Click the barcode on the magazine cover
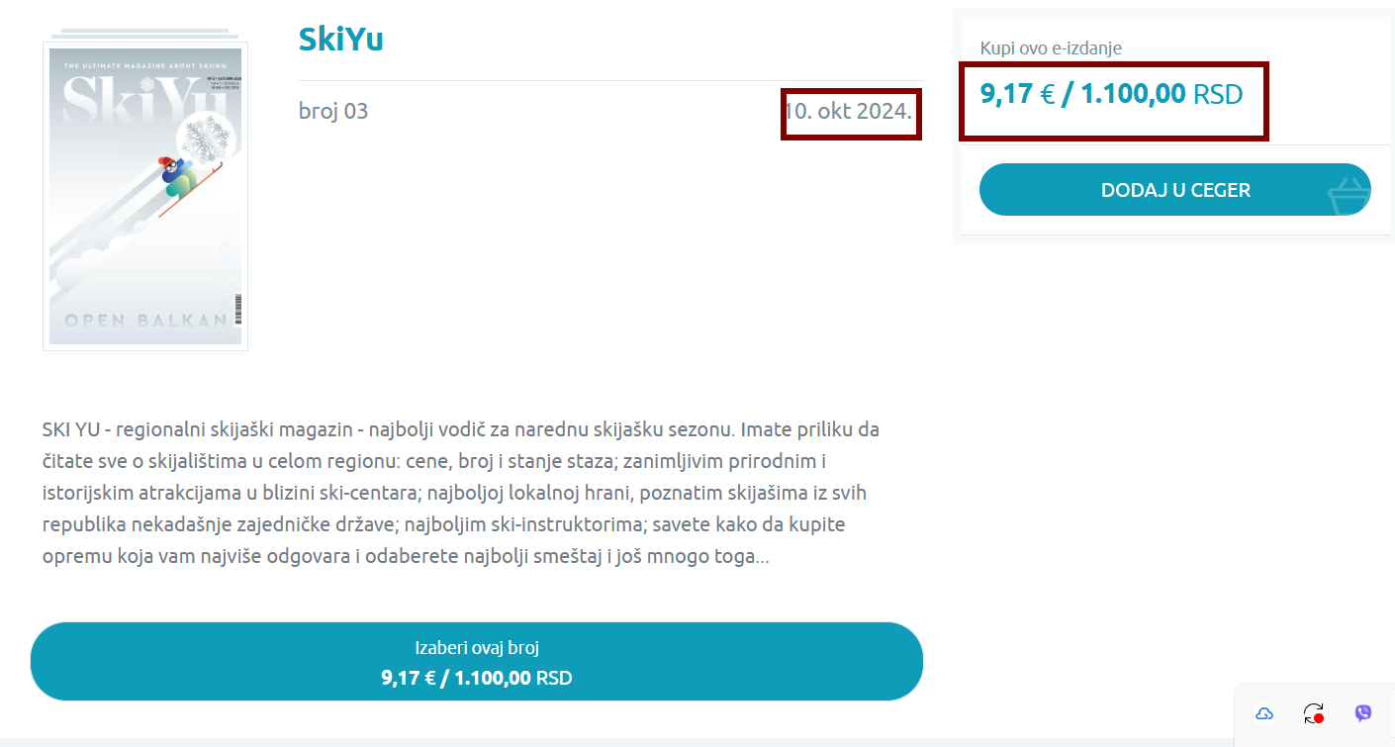 [237, 311]
